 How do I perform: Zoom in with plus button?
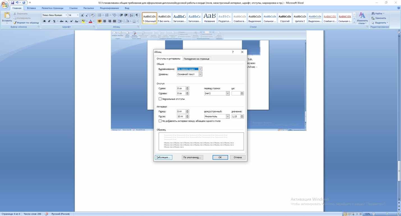(x=398, y=214)
